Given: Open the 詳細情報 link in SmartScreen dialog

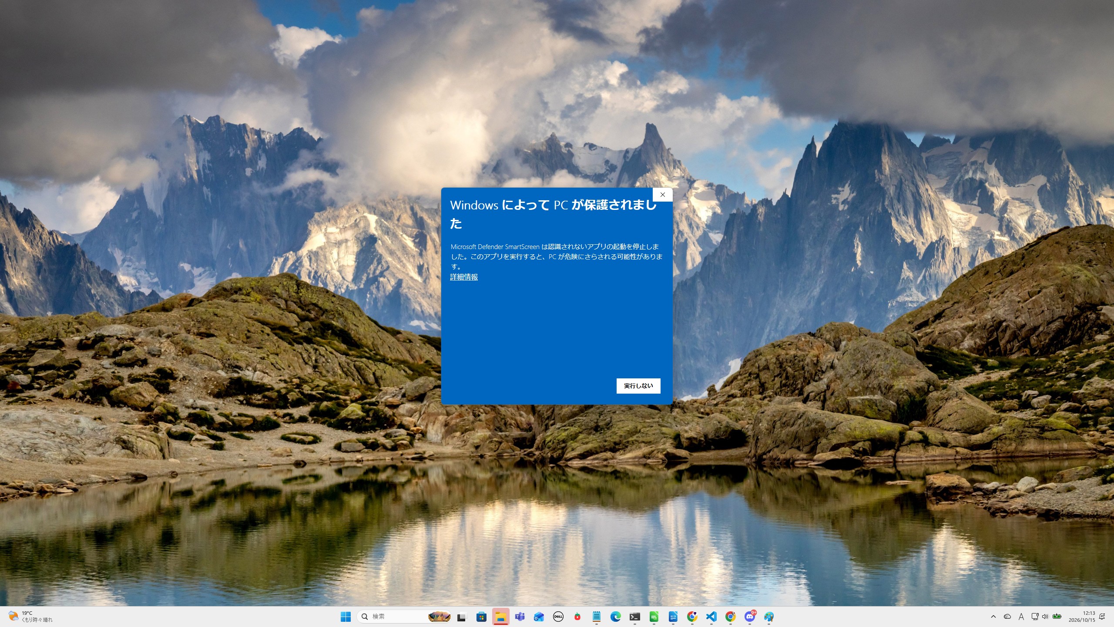Looking at the screenshot, I should pos(464,277).
